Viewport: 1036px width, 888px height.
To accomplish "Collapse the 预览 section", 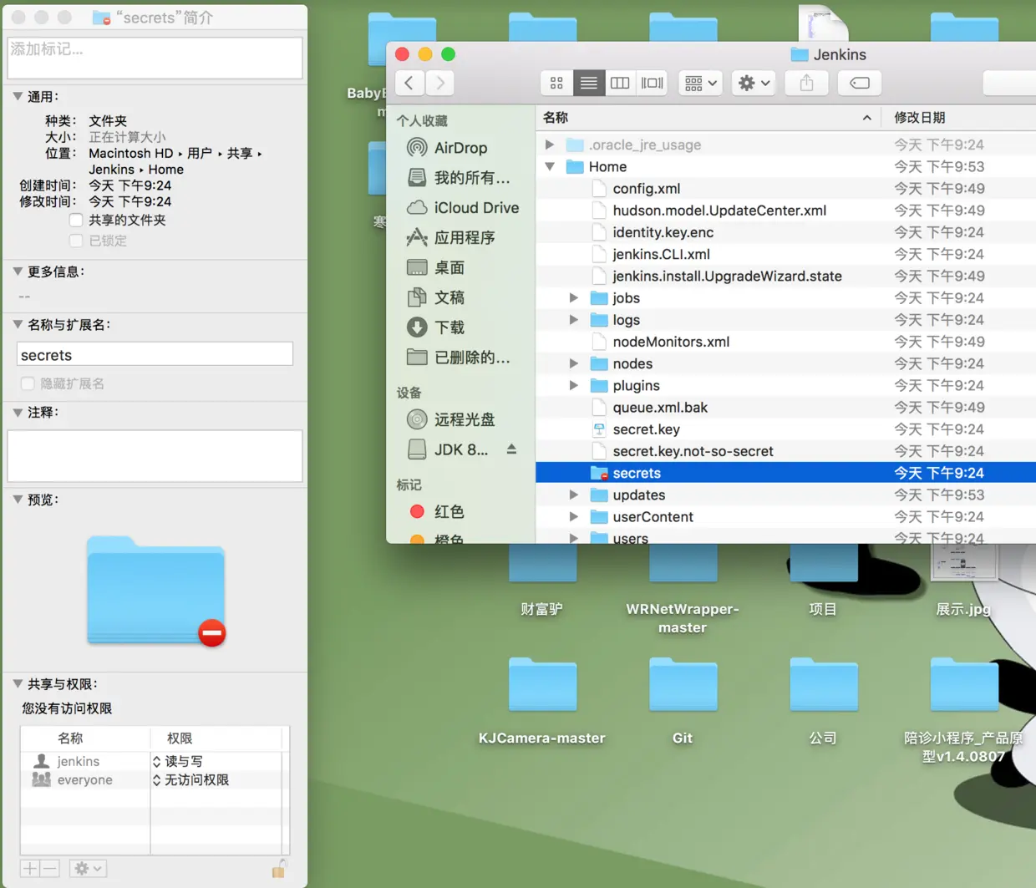I will coord(18,500).
